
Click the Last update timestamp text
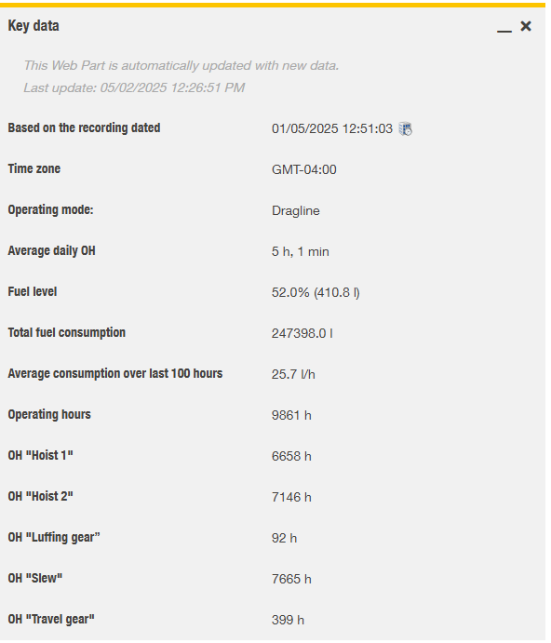tap(135, 88)
